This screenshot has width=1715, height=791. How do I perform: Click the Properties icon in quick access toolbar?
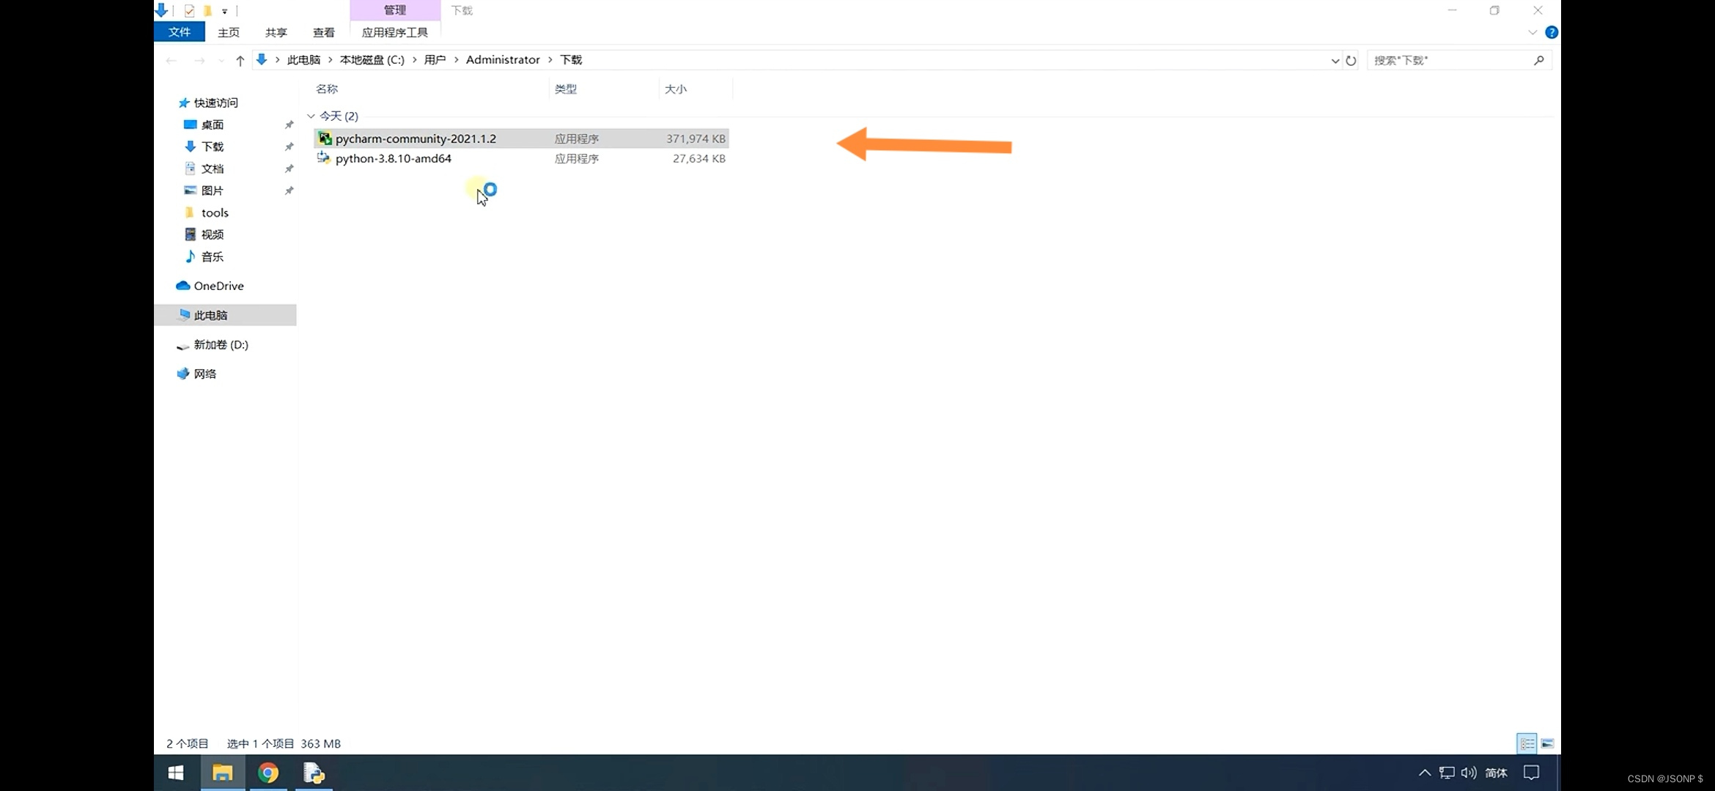[189, 11]
